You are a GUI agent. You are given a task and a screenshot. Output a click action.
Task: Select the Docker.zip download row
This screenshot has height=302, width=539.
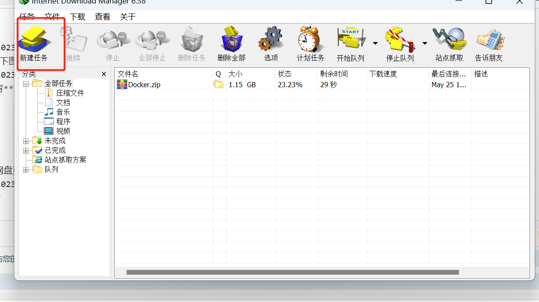(x=322, y=85)
